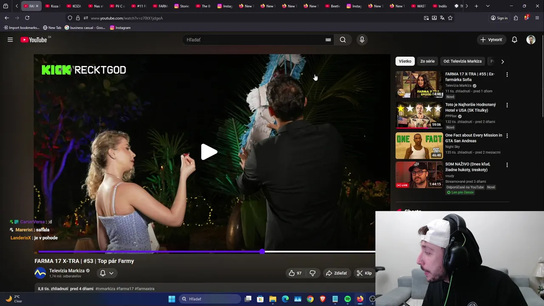Open the browser extensions puzzle icon
Image resolution: width=544 pixels, height=306 pixels.
(516, 18)
